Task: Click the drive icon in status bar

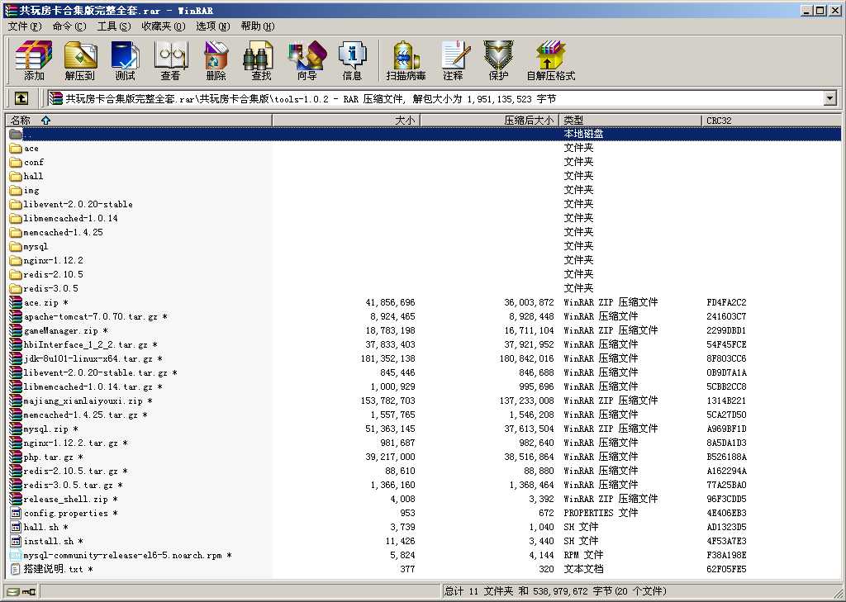Action: (13, 592)
